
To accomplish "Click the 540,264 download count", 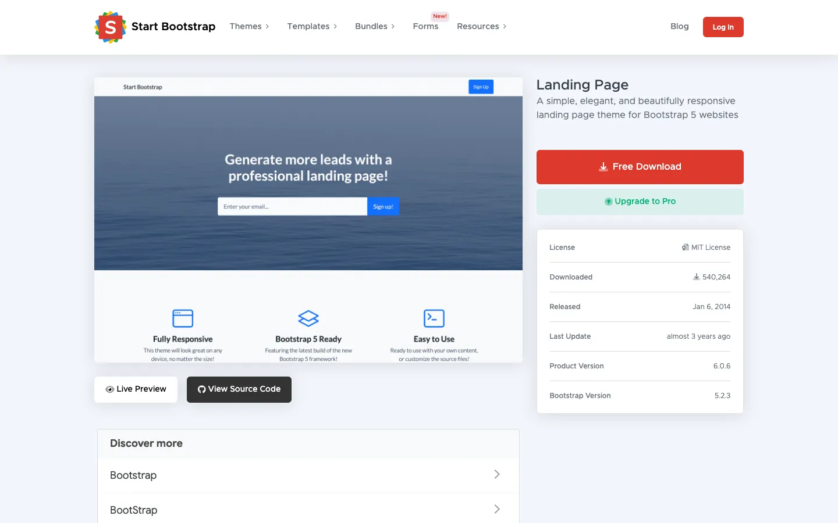I will tap(716, 277).
